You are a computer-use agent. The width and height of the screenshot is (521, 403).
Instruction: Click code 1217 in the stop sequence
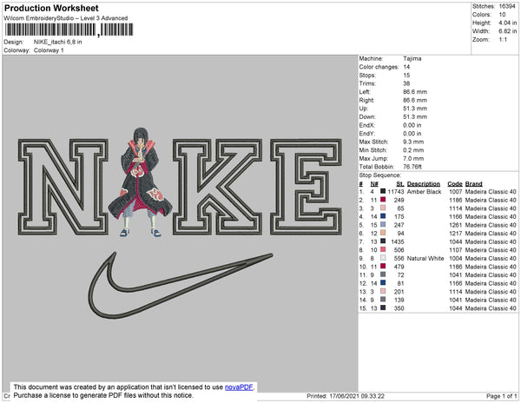pyautogui.click(x=456, y=234)
